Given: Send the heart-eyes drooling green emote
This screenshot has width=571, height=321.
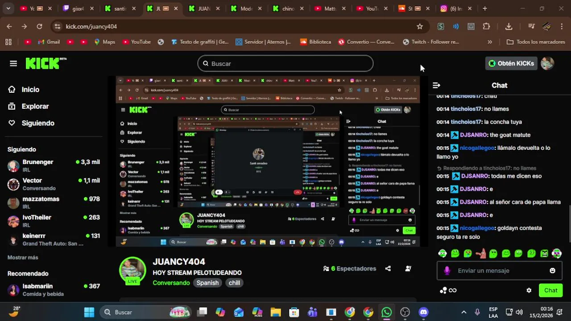Looking at the screenshot, I should coord(468,254).
